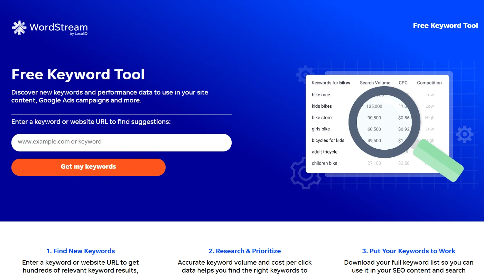Click the Get my keywords button
The height and width of the screenshot is (276, 484).
click(89, 167)
